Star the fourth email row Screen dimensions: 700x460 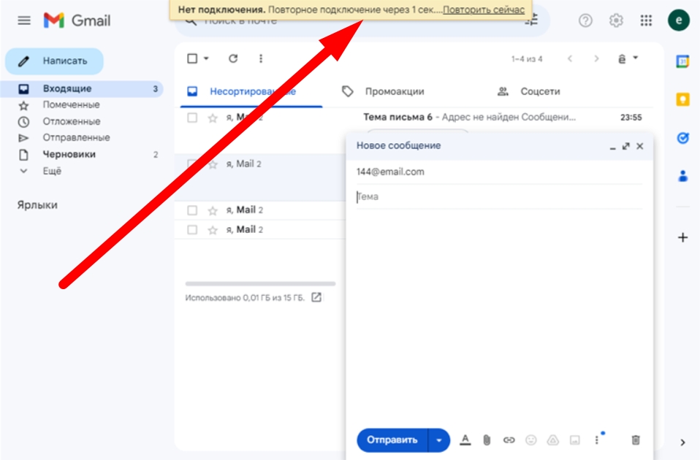(213, 230)
